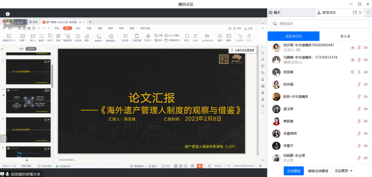Open slideshow options arrow beside play button
Screen dimensions: 372x177
click(x=203, y=166)
